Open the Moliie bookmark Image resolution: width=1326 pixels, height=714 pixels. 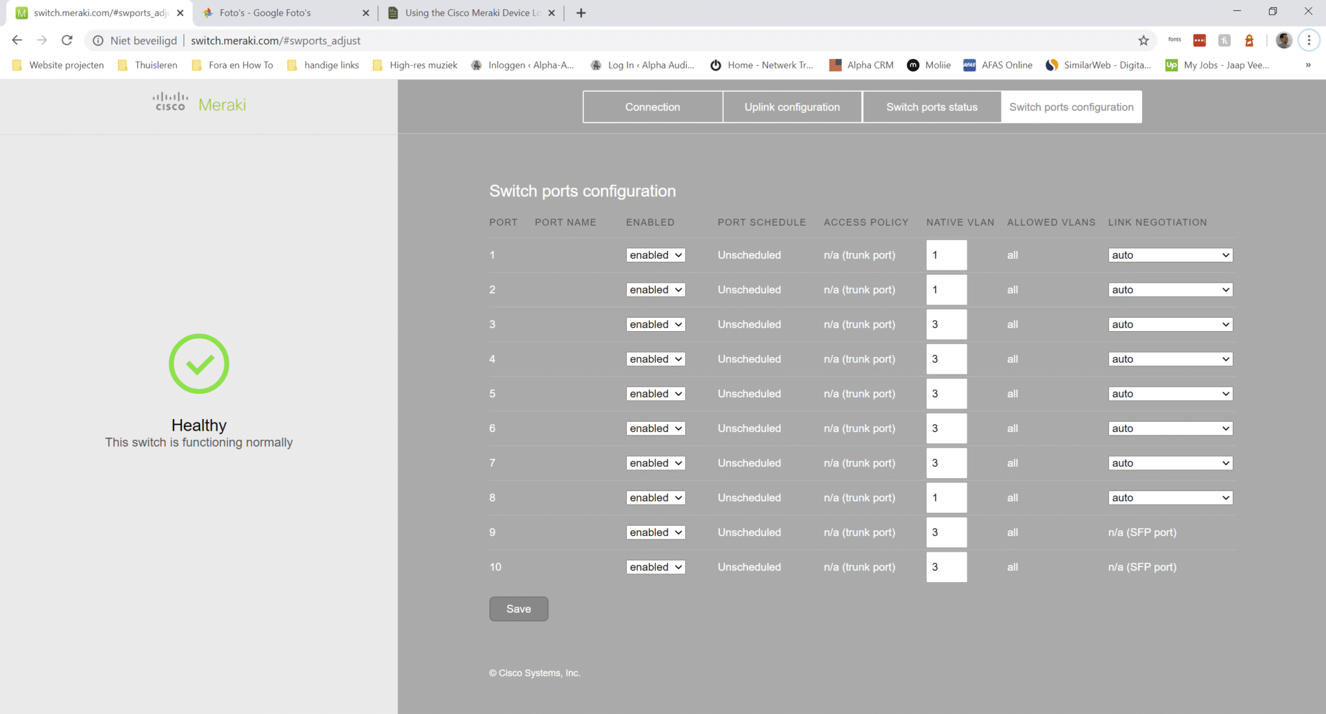pos(929,65)
